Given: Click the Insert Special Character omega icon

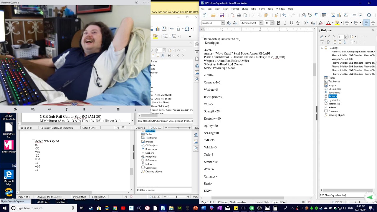Looking at the screenshot, I should tap(369, 15).
